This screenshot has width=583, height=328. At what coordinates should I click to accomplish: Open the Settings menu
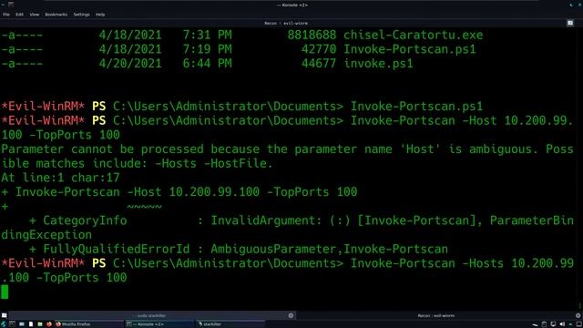tap(81, 15)
